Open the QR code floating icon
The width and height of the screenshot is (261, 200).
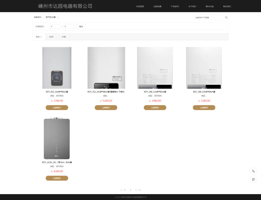[x=253, y=179]
